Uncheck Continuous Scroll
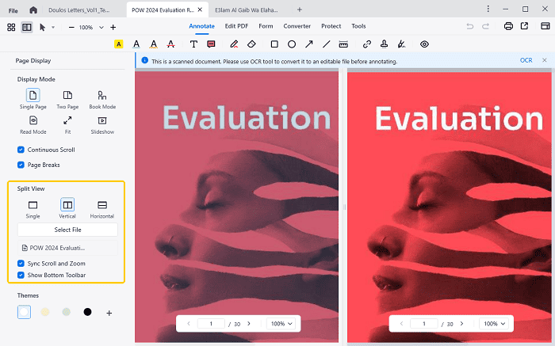This screenshot has width=555, height=346. (x=21, y=150)
